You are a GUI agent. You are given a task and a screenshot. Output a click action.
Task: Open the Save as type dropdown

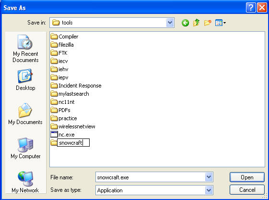[209, 190]
